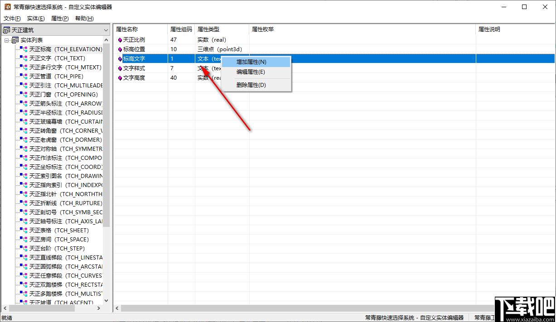Click the 三维点 (point3d) type cell

[222, 49]
